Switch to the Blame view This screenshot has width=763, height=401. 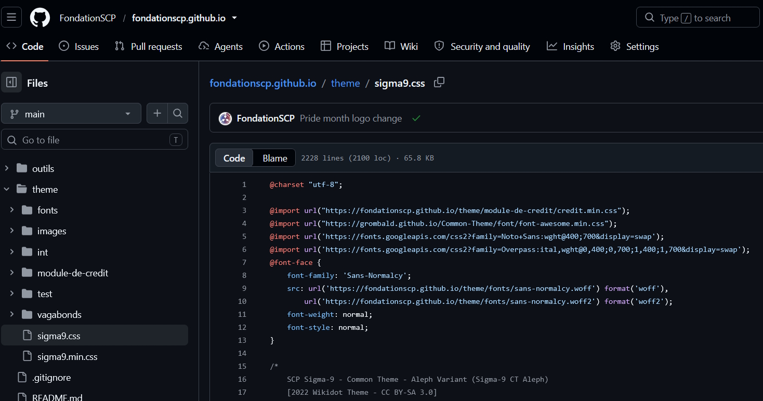(274, 158)
